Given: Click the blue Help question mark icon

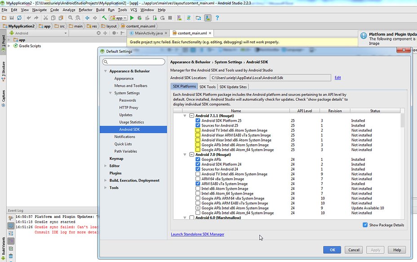Looking at the screenshot, I should click(x=217, y=18).
